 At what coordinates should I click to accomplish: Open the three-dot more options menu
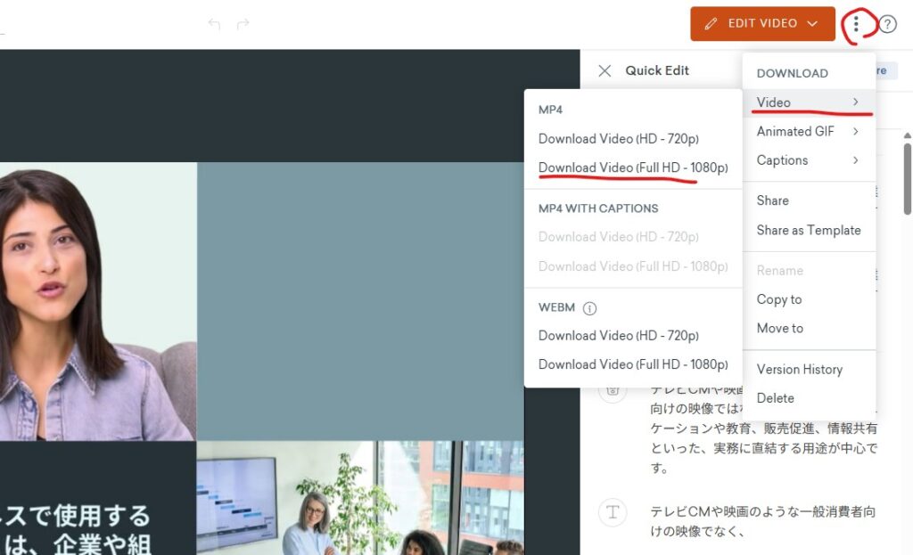[856, 24]
